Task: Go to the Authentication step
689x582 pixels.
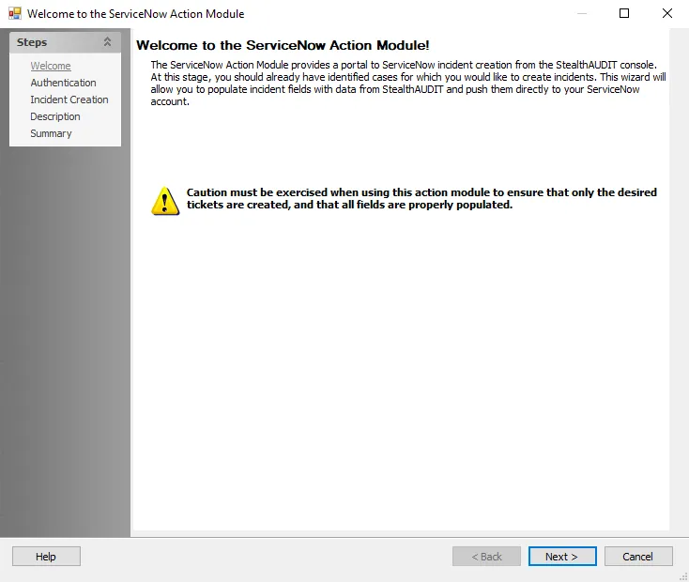Action: coord(63,83)
